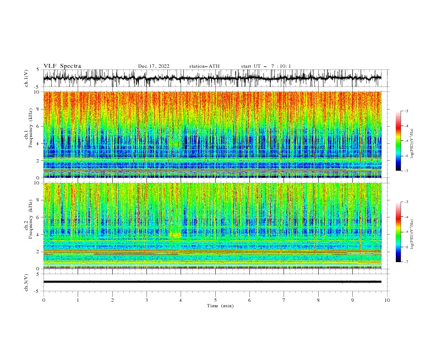This screenshot has height=337, width=436.
Task: Select the date text "Dec. 17, 2022"
Action: pos(154,66)
